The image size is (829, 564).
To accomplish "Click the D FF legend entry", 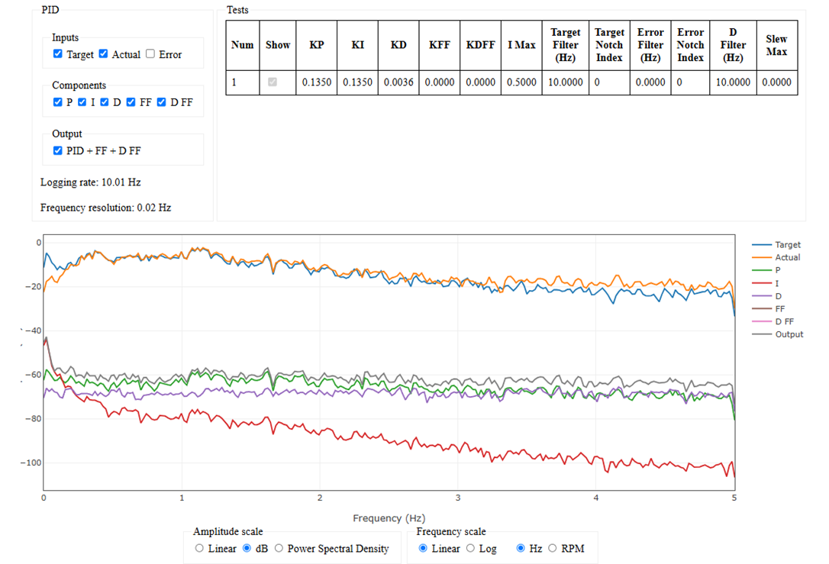I will tap(773, 321).
